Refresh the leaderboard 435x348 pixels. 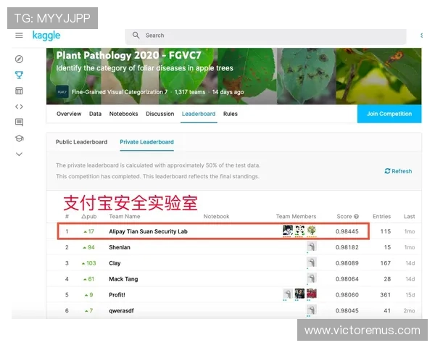pyautogui.click(x=398, y=171)
